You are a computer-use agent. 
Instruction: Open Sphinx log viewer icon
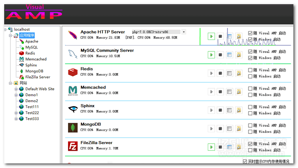click(x=239, y=110)
